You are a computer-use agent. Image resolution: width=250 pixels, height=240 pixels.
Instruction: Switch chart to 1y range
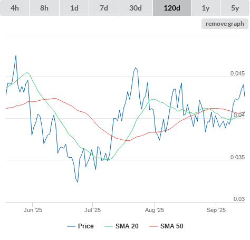coord(206,8)
